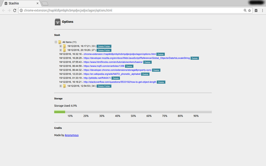Bookmark page with the star icon
266x166 pixels.
(x=250, y=10)
